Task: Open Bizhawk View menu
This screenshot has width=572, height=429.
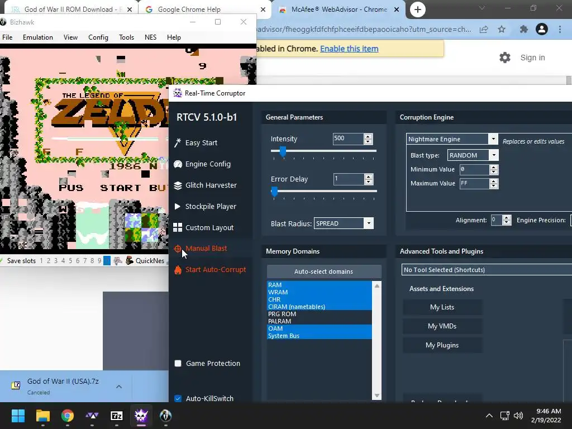Action: (70, 37)
